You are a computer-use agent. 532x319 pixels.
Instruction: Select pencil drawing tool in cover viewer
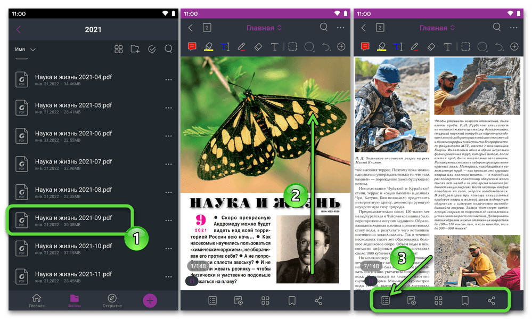(241, 46)
